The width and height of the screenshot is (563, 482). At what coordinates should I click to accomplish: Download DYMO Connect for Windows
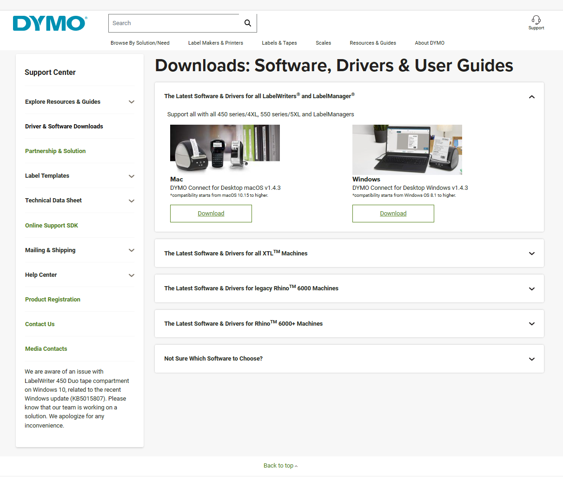pos(393,214)
